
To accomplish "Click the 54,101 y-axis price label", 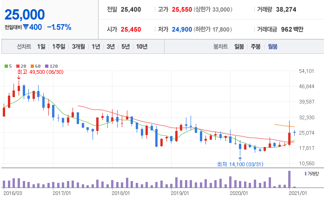I will [306, 71].
